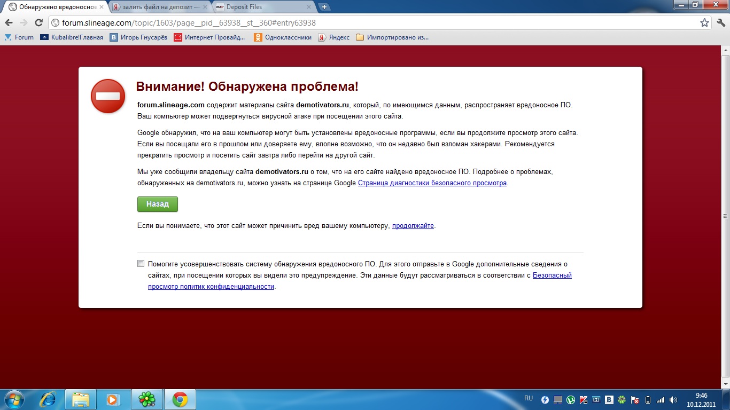Open the Forum bookmark
This screenshot has width=730, height=410.
tap(19, 37)
